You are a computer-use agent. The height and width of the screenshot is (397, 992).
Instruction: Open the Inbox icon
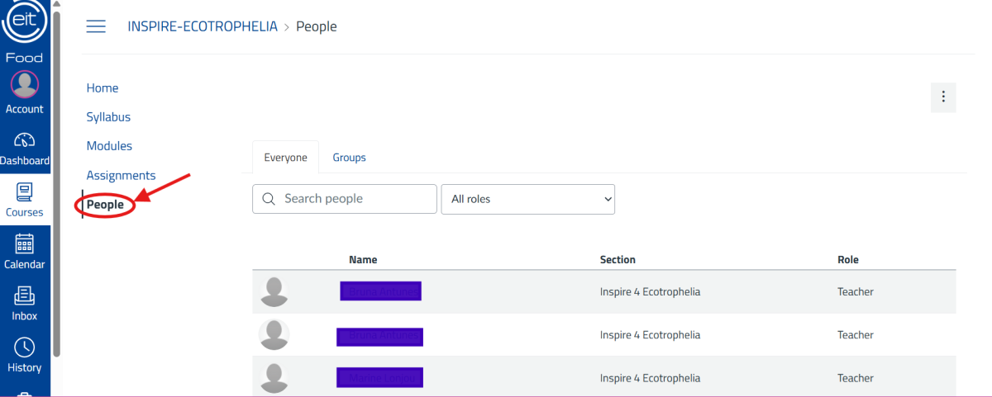pos(25,304)
